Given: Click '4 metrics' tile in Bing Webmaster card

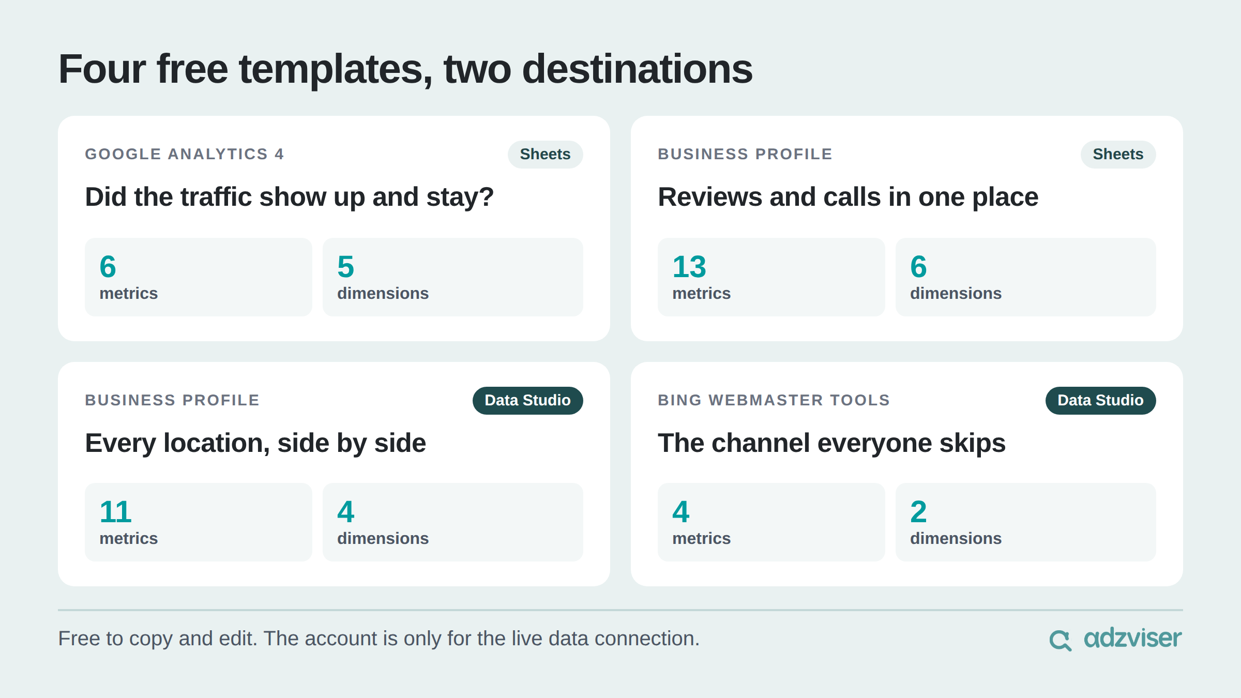Looking at the screenshot, I should click(x=771, y=522).
